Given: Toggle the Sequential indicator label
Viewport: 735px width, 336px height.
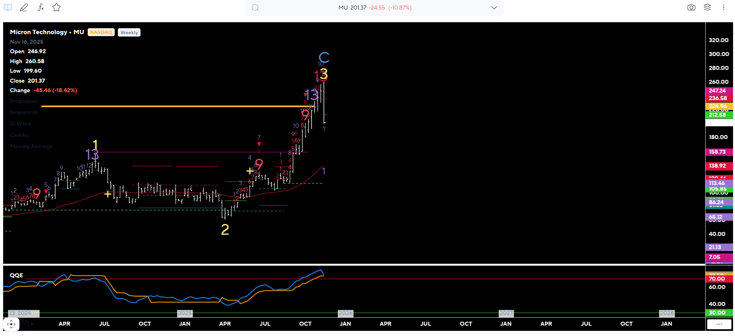Looking at the screenshot, I should point(24,112).
